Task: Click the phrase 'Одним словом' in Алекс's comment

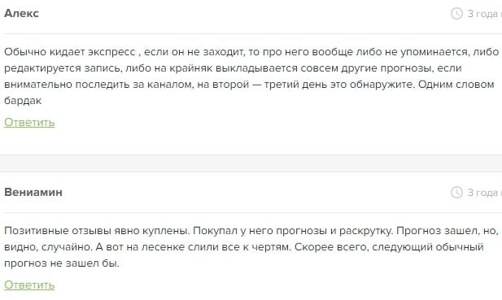Action: click(456, 85)
